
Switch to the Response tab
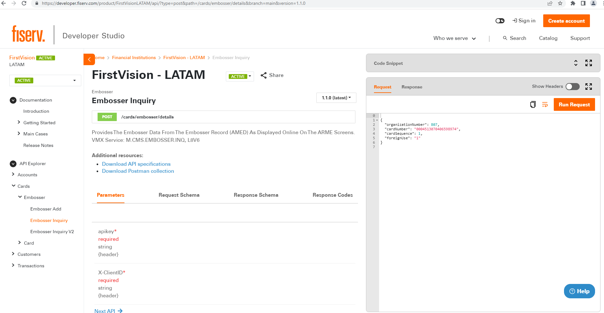(x=412, y=87)
